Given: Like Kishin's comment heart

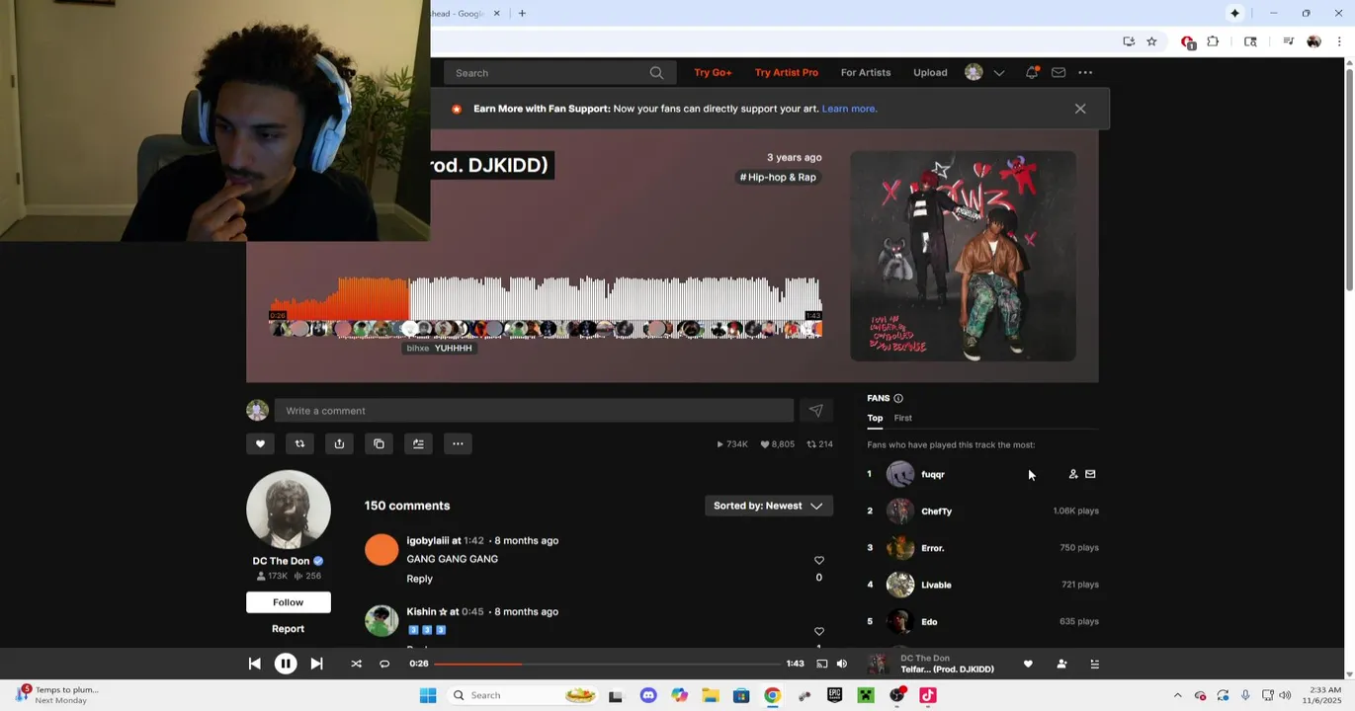Looking at the screenshot, I should (x=818, y=631).
